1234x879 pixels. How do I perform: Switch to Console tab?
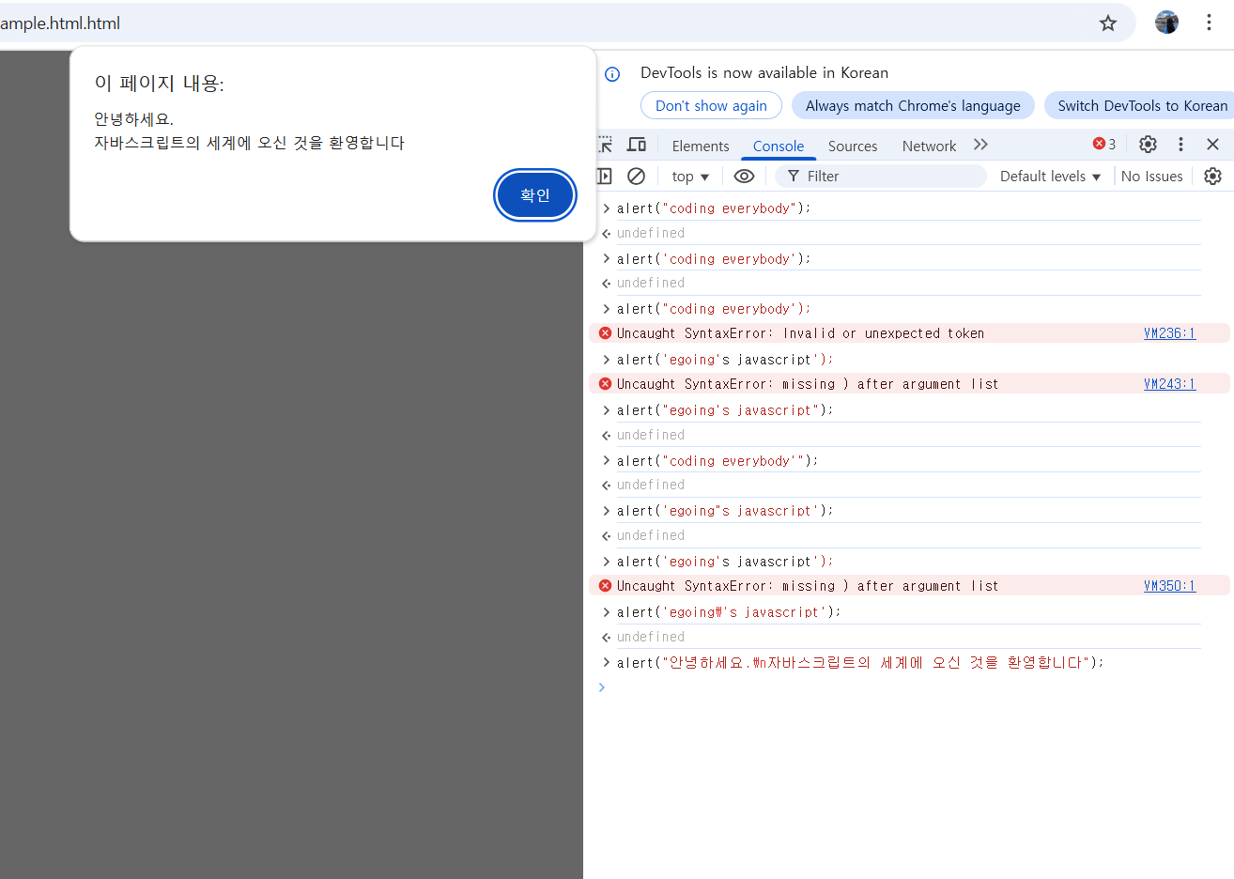tap(779, 146)
